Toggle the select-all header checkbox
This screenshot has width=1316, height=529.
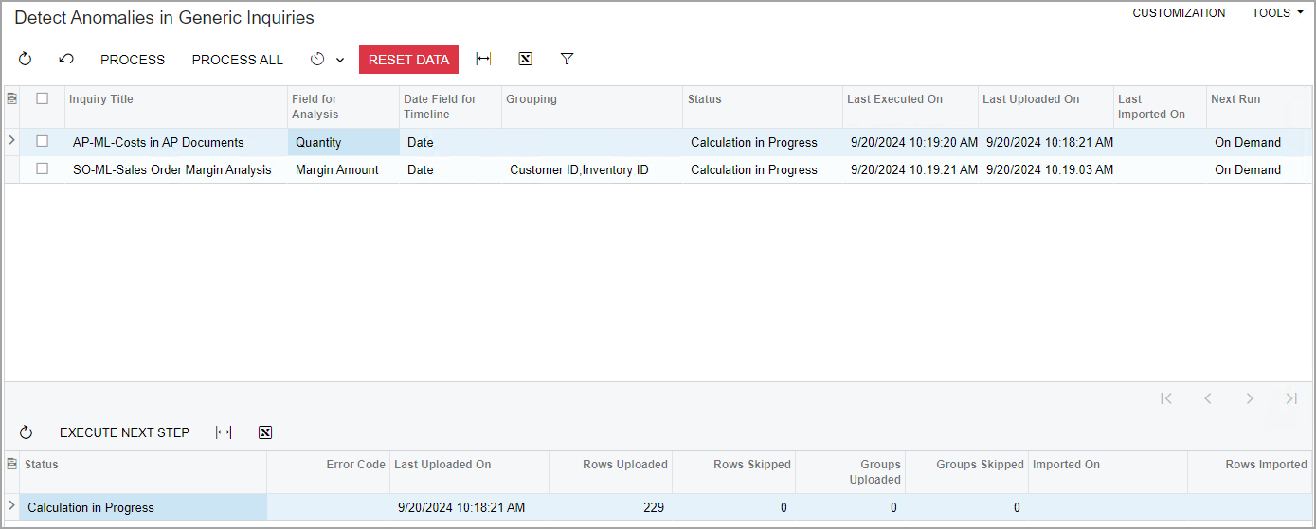[x=42, y=98]
